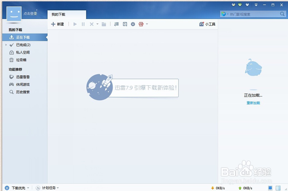Viewport: 288px width, 191px height.
Task: Create a new download with 新建
Action: point(58,24)
